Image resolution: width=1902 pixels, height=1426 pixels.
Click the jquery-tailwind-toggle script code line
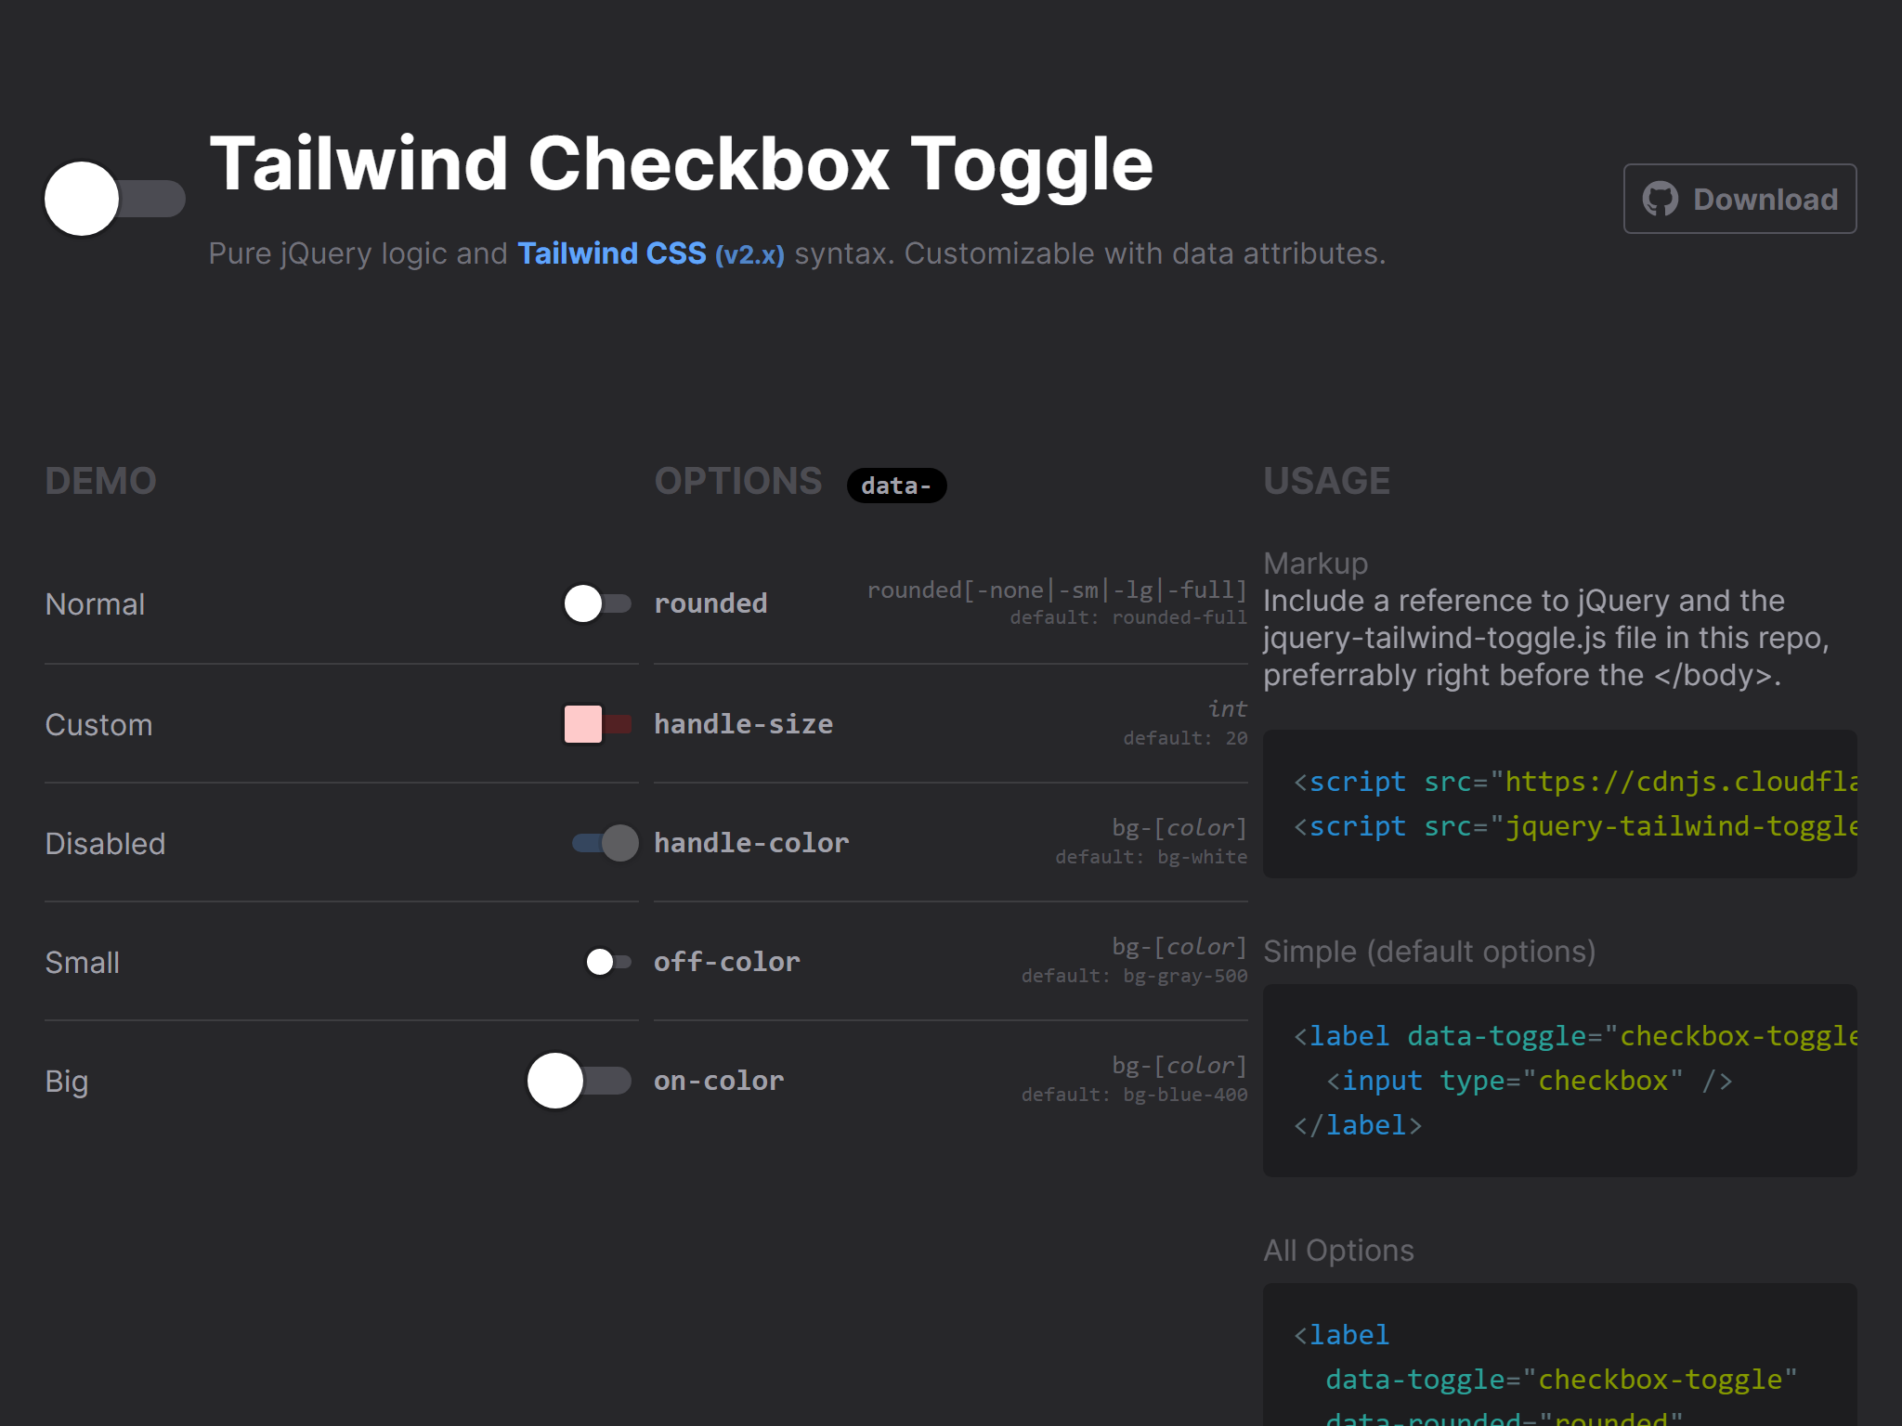tap(1575, 826)
